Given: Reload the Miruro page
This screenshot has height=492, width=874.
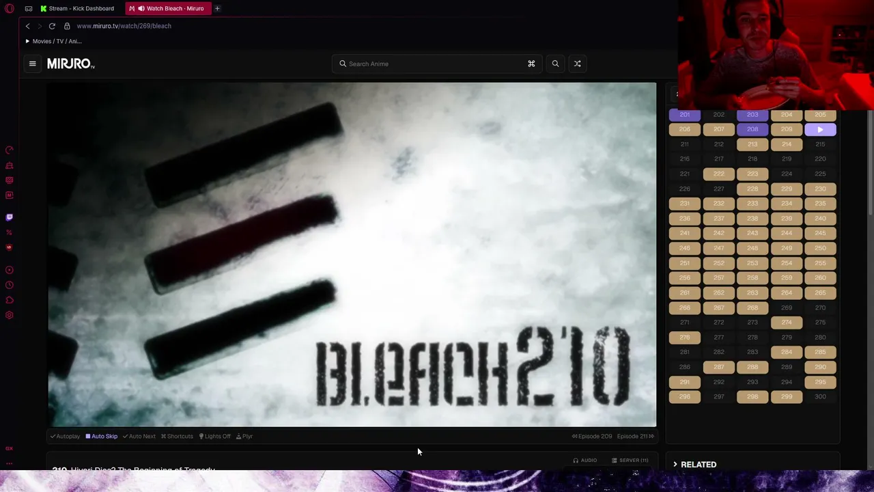Looking at the screenshot, I should 52,26.
